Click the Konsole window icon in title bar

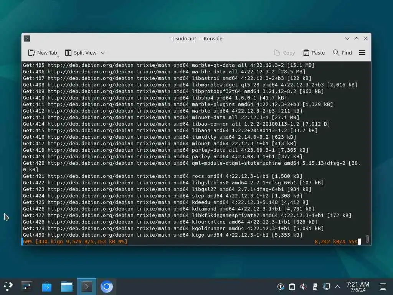(x=27, y=38)
